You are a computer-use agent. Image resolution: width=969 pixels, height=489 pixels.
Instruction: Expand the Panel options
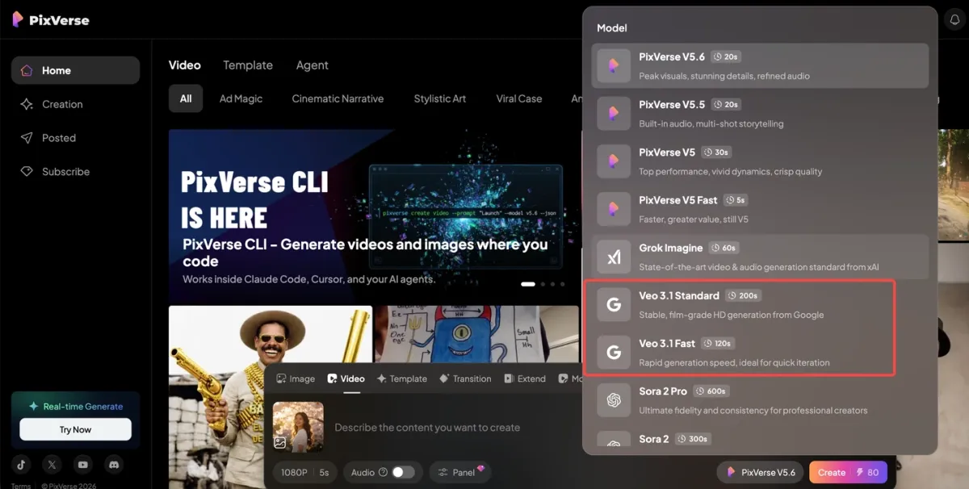tap(460, 473)
